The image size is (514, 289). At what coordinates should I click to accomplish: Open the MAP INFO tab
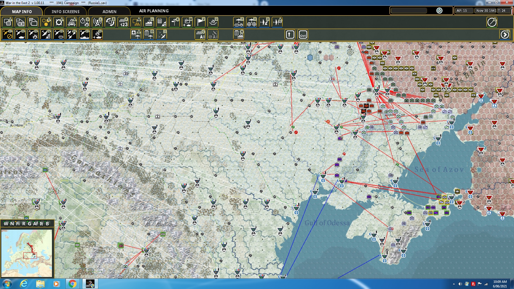click(22, 12)
